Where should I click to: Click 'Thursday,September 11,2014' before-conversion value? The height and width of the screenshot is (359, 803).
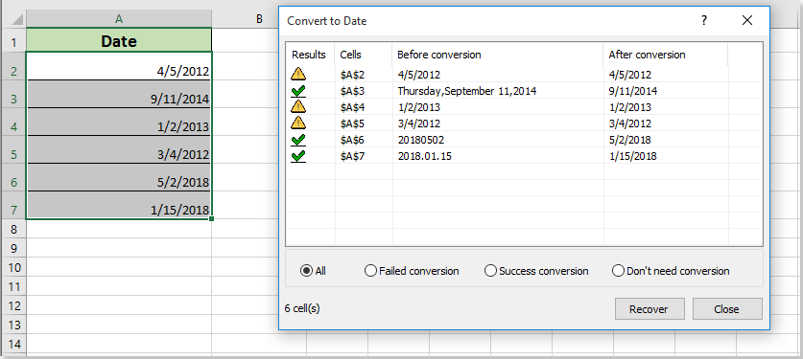point(466,91)
